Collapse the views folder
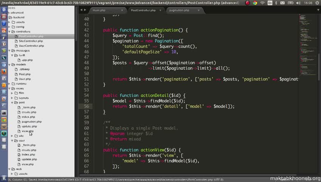 pos(9,89)
